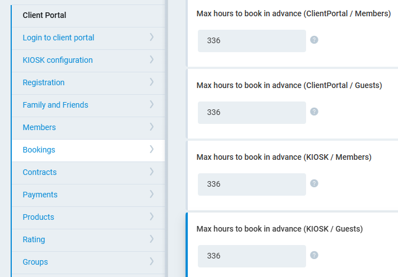
Task: Click help icon for KIOSK Members max hours
Action: point(314,183)
